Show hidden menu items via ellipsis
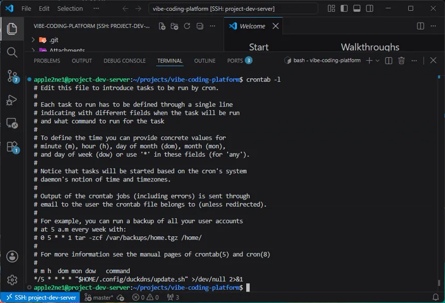Viewport: 445px width, 303px height. coord(96,8)
